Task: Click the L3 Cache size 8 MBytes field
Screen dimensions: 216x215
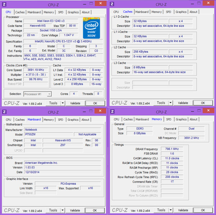Action: (150, 67)
